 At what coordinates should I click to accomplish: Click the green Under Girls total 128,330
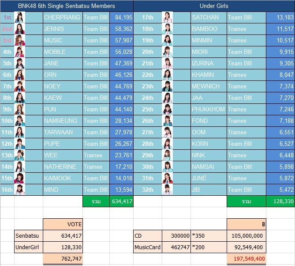[x=280, y=201]
